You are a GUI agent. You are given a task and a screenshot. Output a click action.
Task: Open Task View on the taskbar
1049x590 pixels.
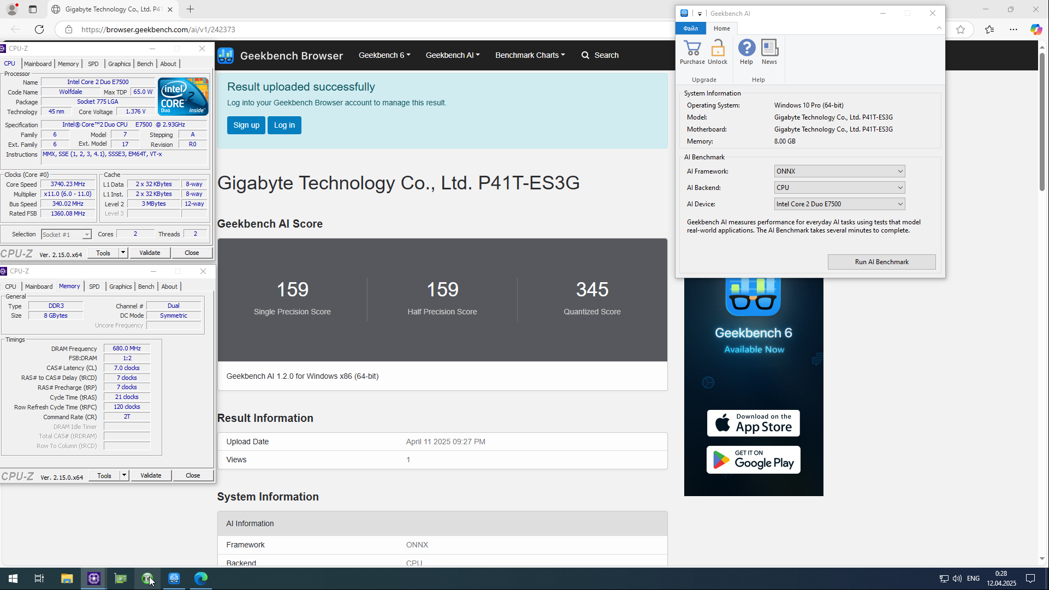(x=39, y=579)
